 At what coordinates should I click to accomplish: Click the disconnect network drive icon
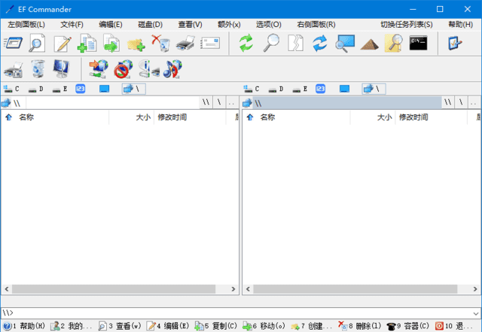tap(123, 68)
